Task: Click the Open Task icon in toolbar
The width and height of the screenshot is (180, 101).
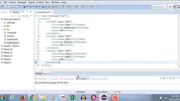Action: point(63,7)
